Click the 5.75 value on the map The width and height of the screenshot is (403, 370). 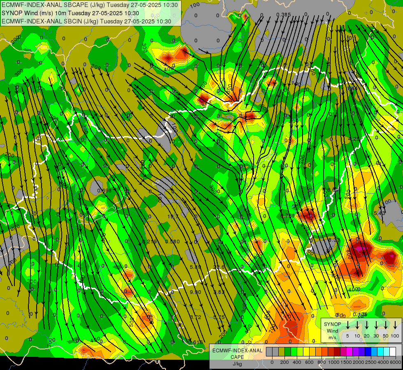click(219, 317)
